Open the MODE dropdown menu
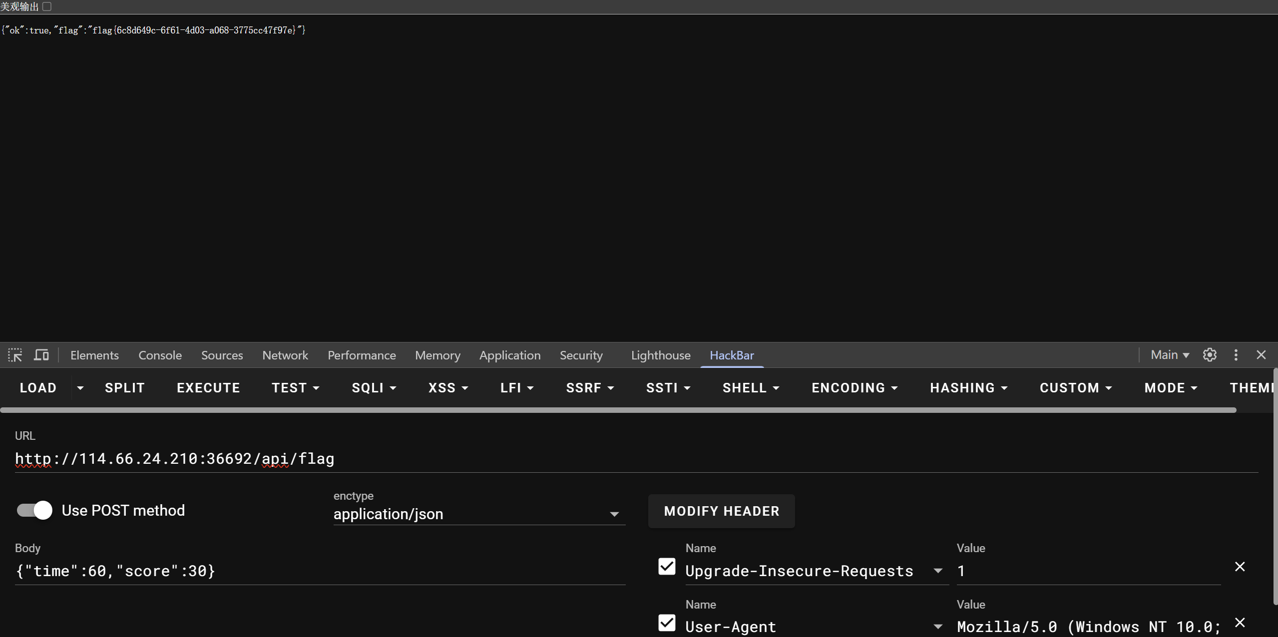This screenshot has height=637, width=1278. point(1171,388)
